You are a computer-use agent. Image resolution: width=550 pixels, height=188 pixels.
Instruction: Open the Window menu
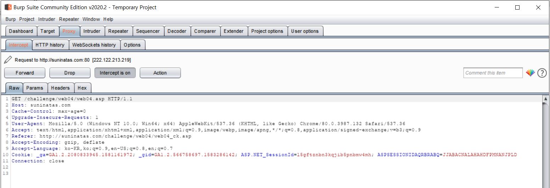pos(91,19)
